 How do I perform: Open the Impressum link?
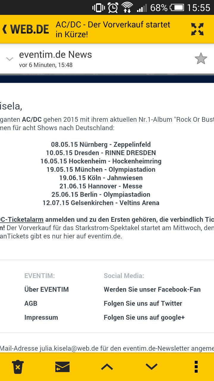coord(41,317)
